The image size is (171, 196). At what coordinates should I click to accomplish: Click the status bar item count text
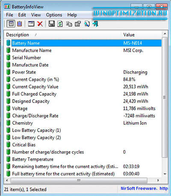point(25,190)
